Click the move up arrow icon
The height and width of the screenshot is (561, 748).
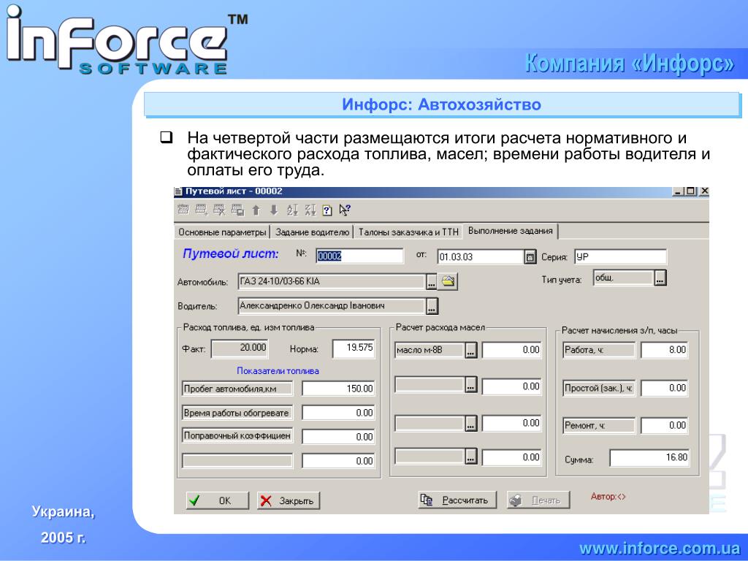(x=256, y=210)
